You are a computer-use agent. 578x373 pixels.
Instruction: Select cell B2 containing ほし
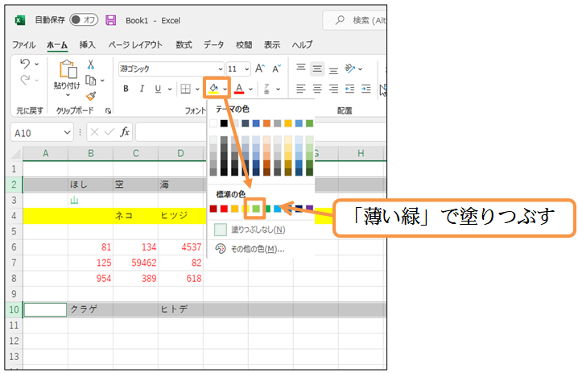pos(90,184)
